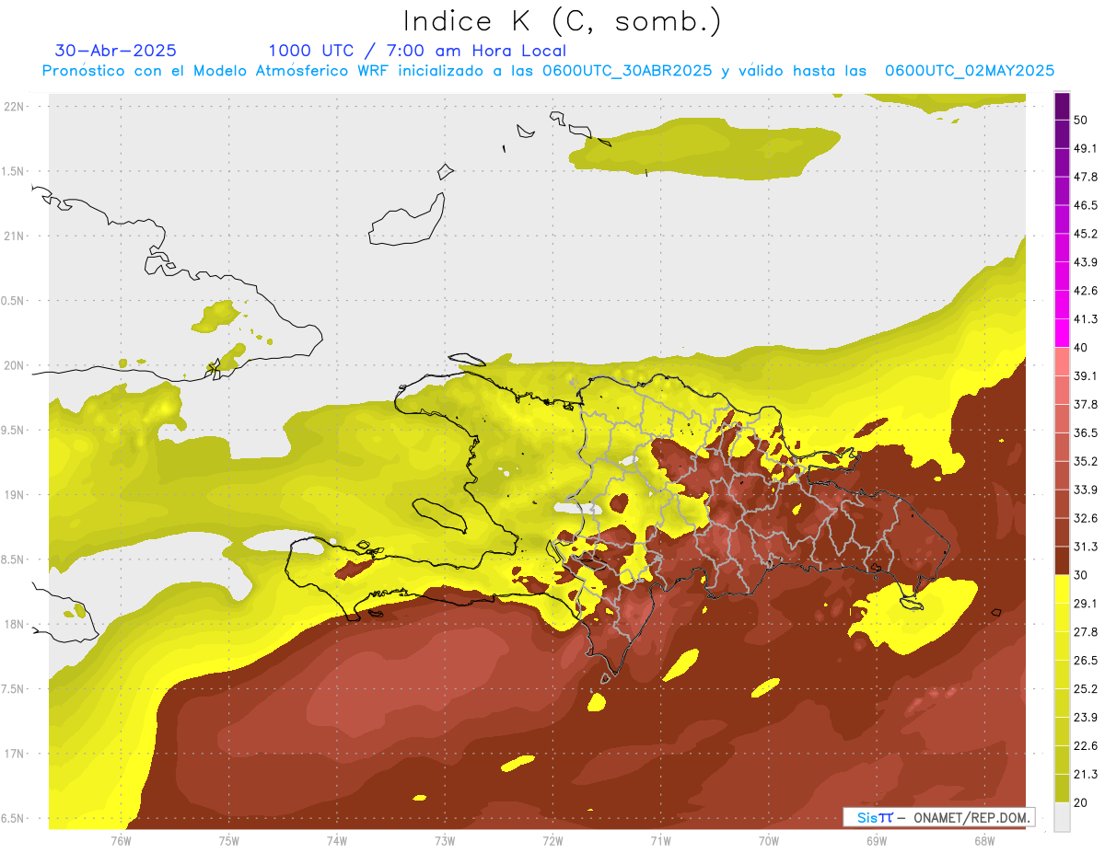1105x853 pixels.
Task: Click the "0600UTC_02MAY2025" valid-until time
Action: tap(969, 71)
